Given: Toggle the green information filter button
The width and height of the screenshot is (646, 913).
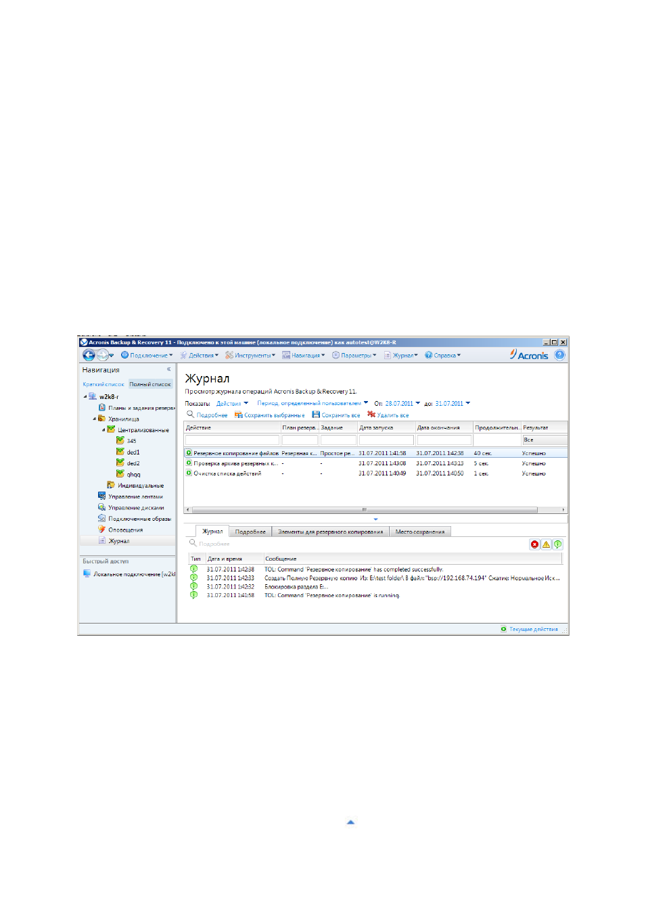Looking at the screenshot, I should point(557,544).
